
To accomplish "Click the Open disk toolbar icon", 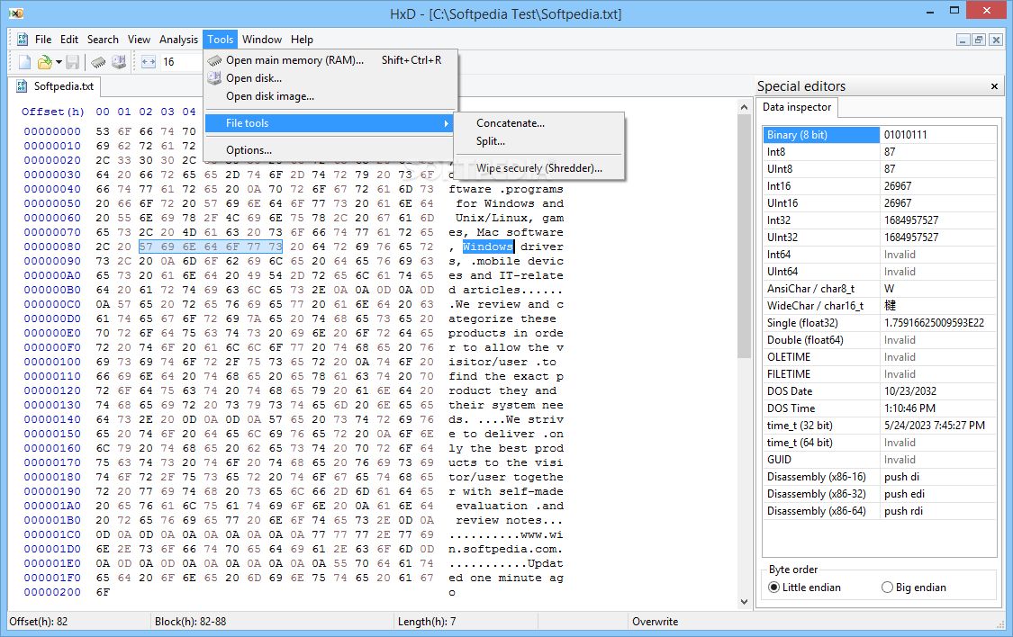I will point(118,62).
